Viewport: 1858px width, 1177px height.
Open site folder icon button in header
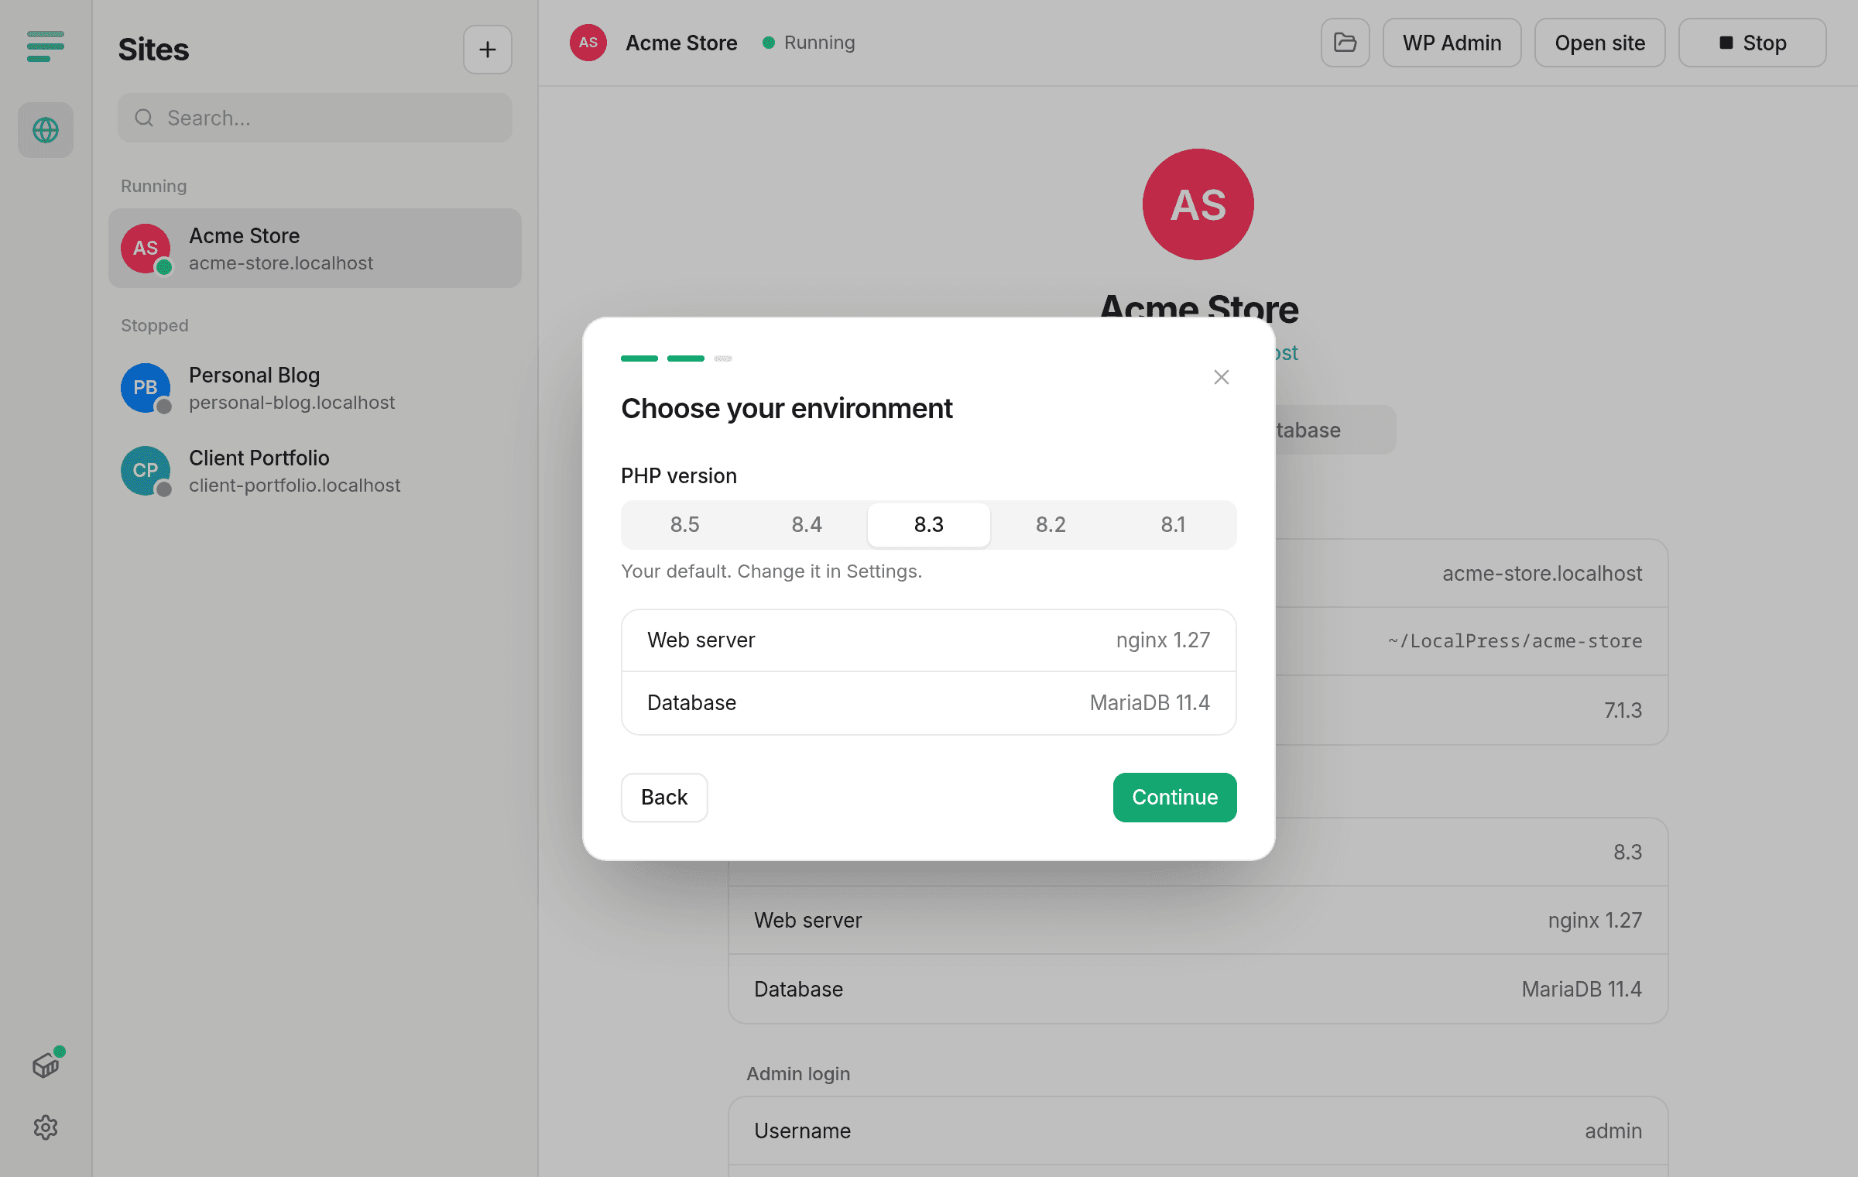coord(1346,43)
